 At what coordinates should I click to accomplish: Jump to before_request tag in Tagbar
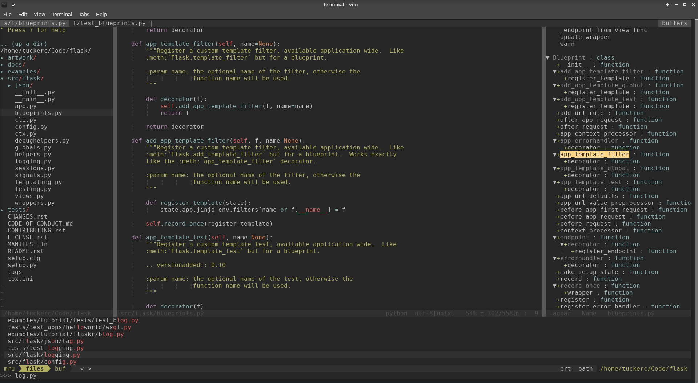[x=585, y=224]
